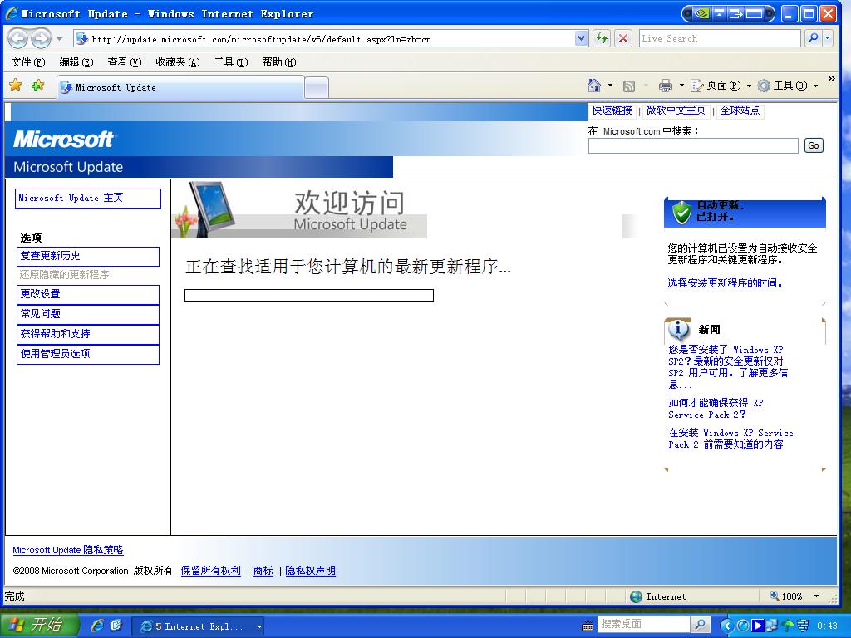Click the green shield automatic updates icon
Screen dimensions: 851x638
point(681,212)
